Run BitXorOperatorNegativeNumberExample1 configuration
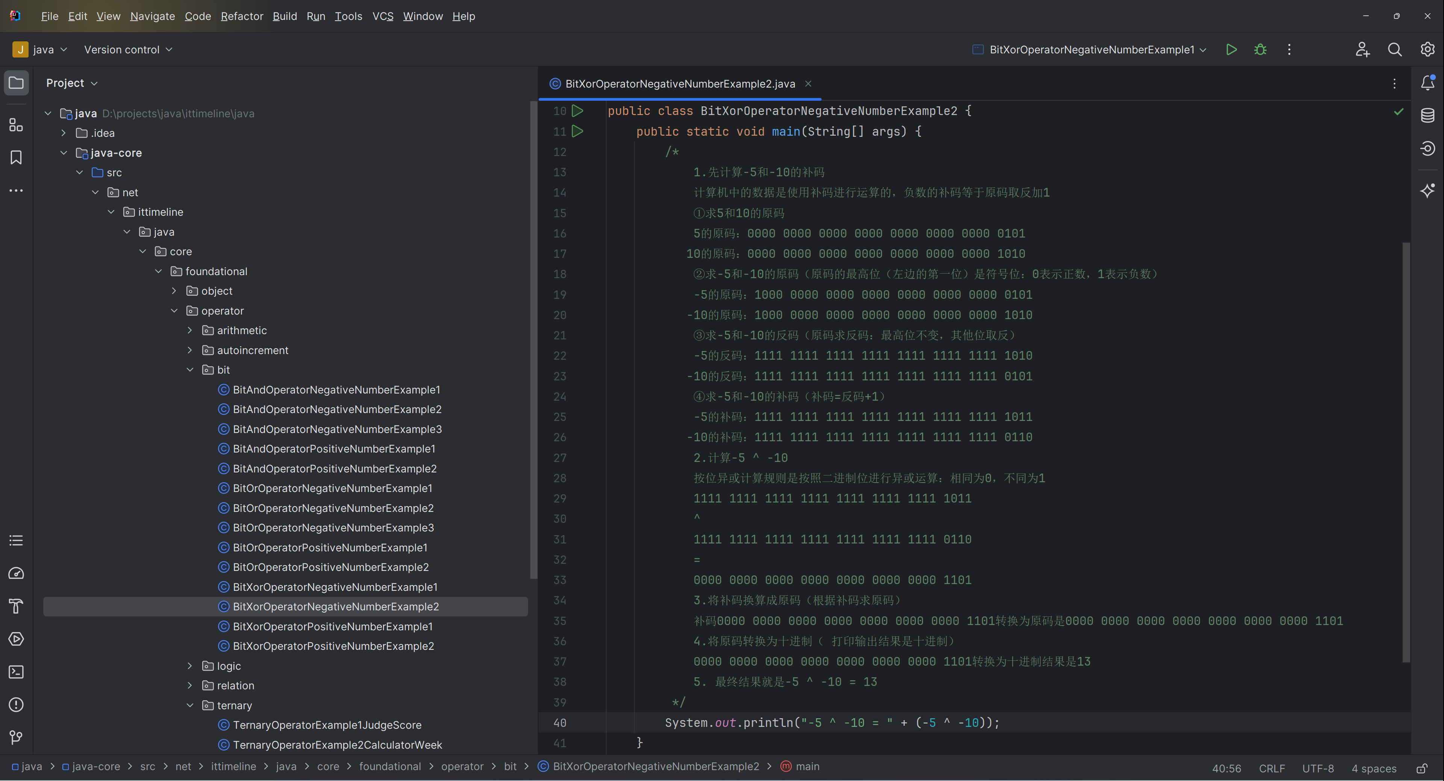 pos(1232,49)
